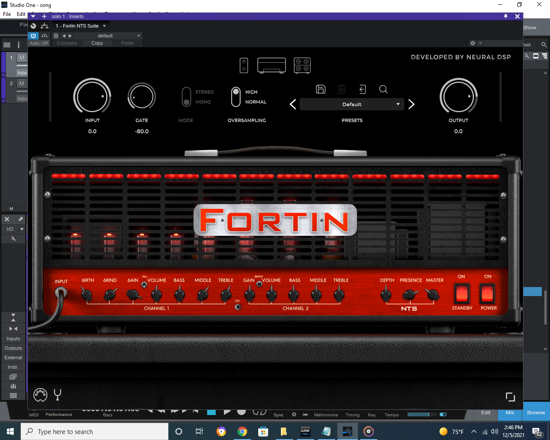
Task: Show Outputs channels in mixer
Action: pos(13,348)
